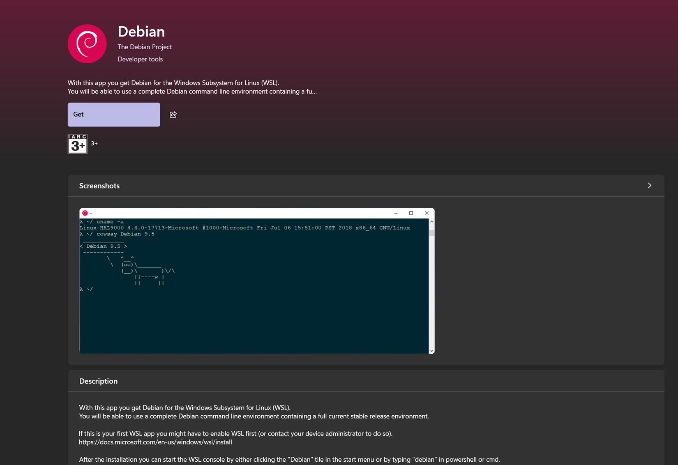Click the Debian app logo

click(87, 43)
